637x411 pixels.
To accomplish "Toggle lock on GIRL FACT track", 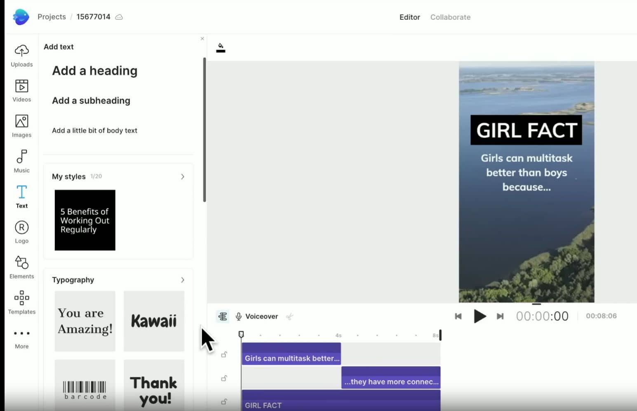I will tap(224, 402).
